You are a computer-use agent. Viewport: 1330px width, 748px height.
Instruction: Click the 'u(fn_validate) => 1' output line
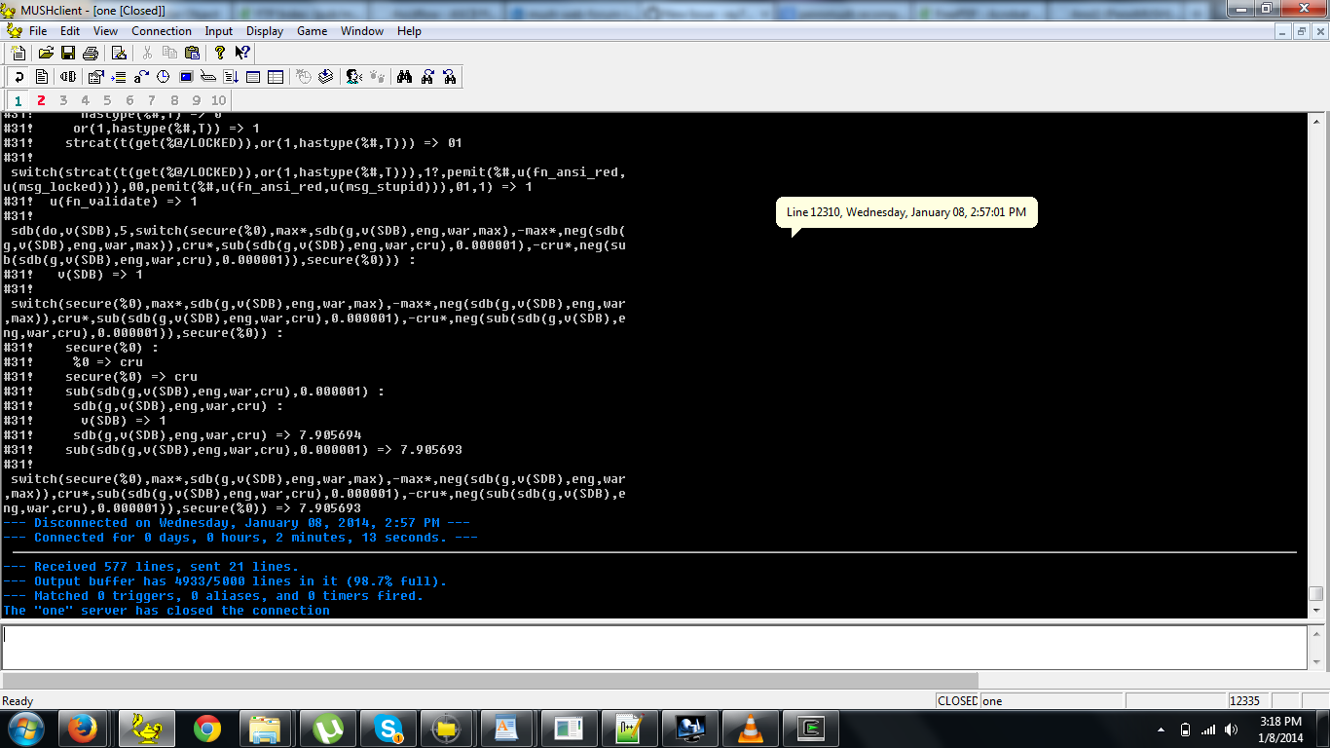100,202
